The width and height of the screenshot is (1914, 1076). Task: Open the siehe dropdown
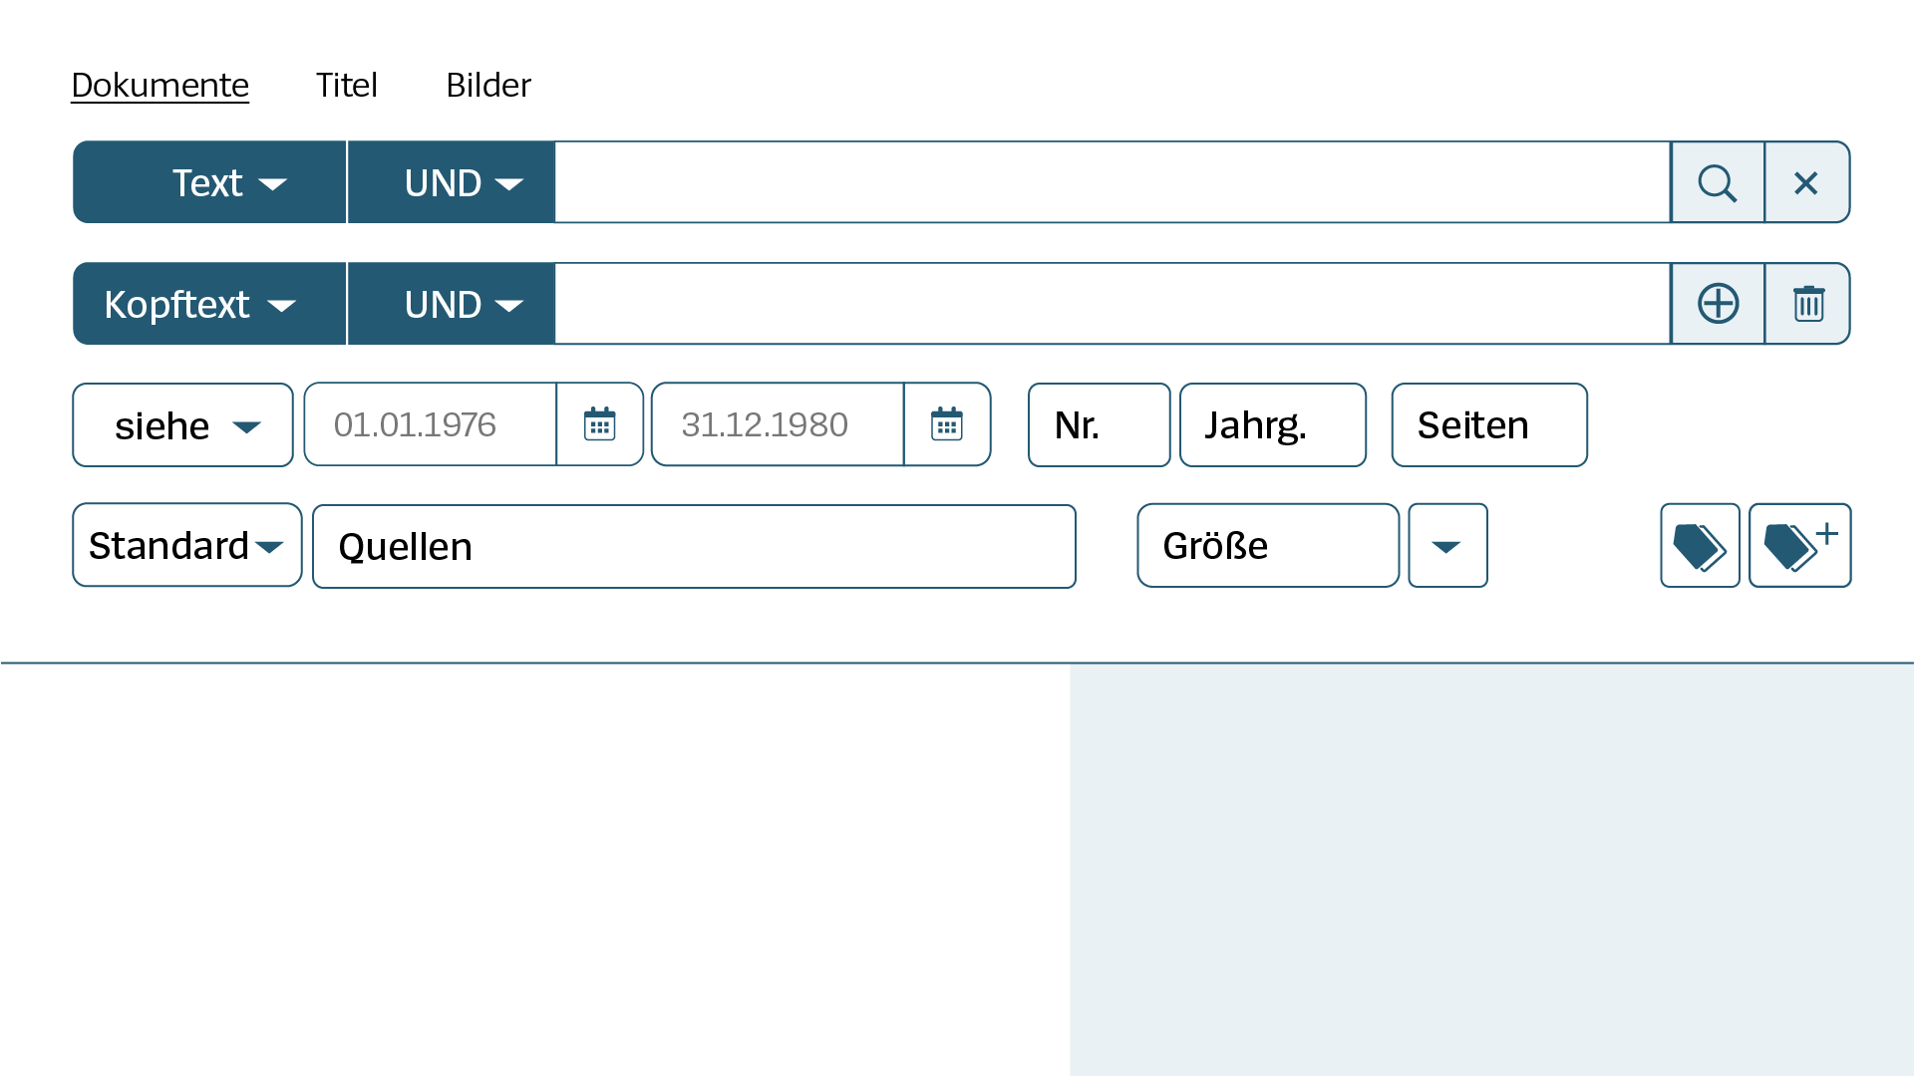pos(182,424)
